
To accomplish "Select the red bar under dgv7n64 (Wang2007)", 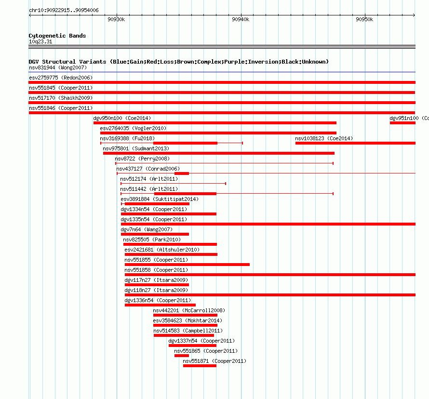I will coord(155,234).
